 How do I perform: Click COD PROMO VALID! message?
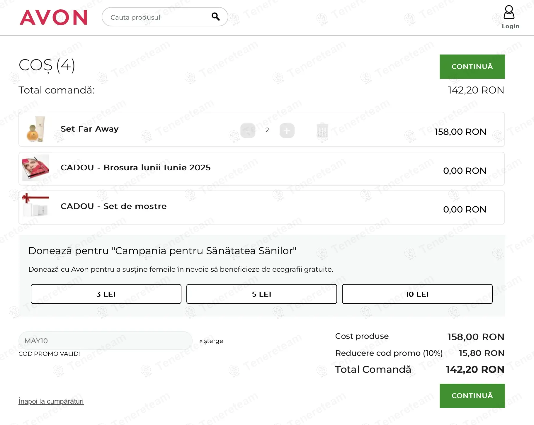coord(49,354)
